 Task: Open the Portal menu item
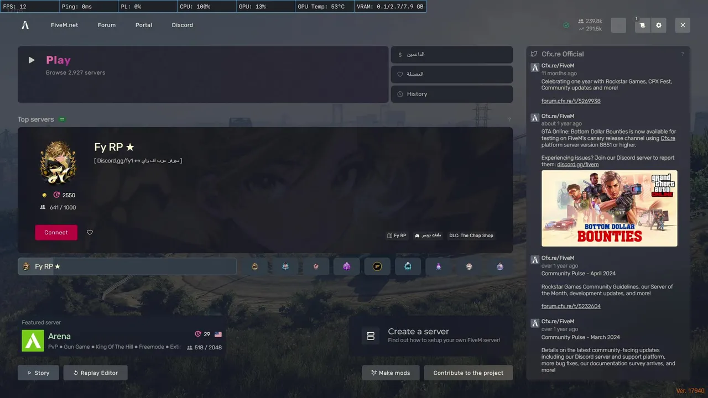(x=144, y=25)
